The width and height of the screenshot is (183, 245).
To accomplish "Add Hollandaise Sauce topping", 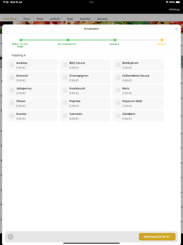I will pyautogui.click(x=118, y=78).
